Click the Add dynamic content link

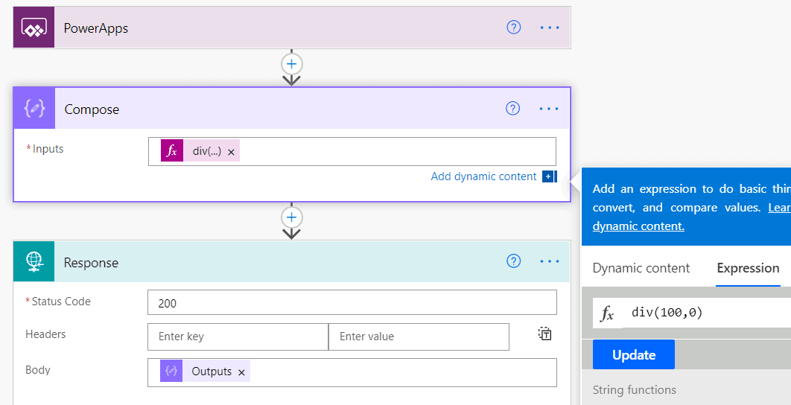click(x=483, y=176)
